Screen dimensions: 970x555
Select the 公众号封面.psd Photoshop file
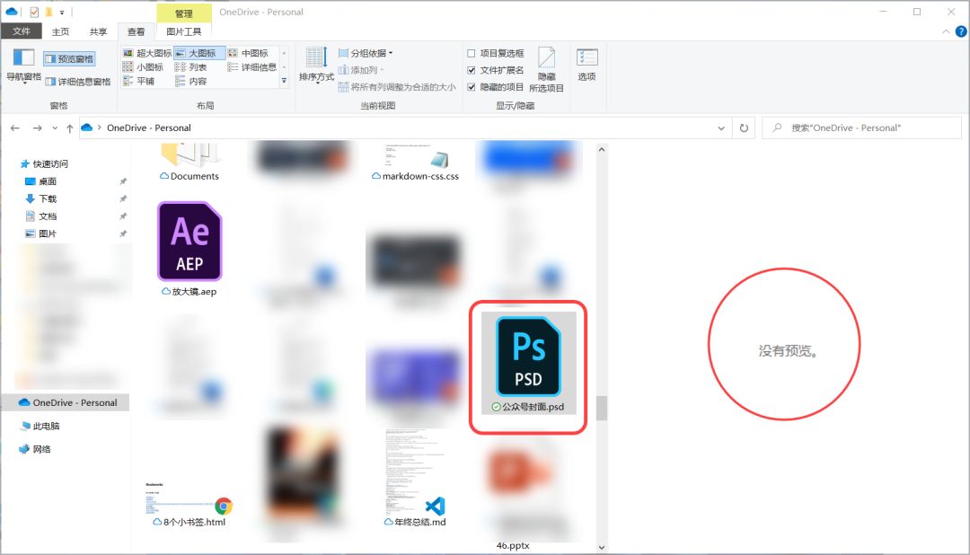point(528,363)
